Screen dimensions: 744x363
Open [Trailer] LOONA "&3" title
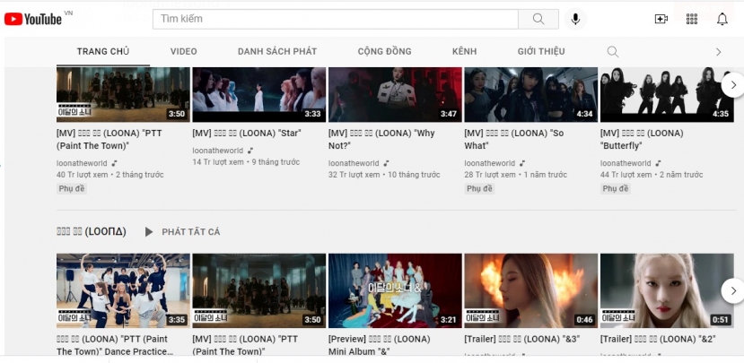(522, 340)
